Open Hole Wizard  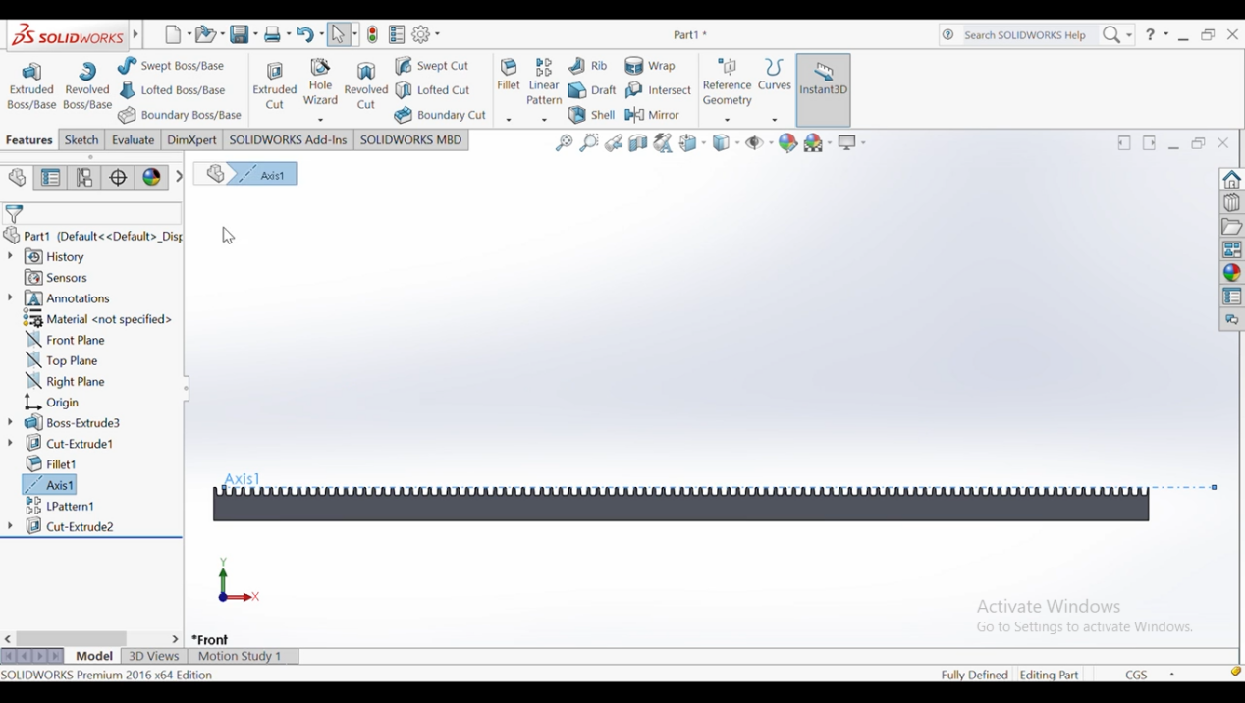pos(320,82)
